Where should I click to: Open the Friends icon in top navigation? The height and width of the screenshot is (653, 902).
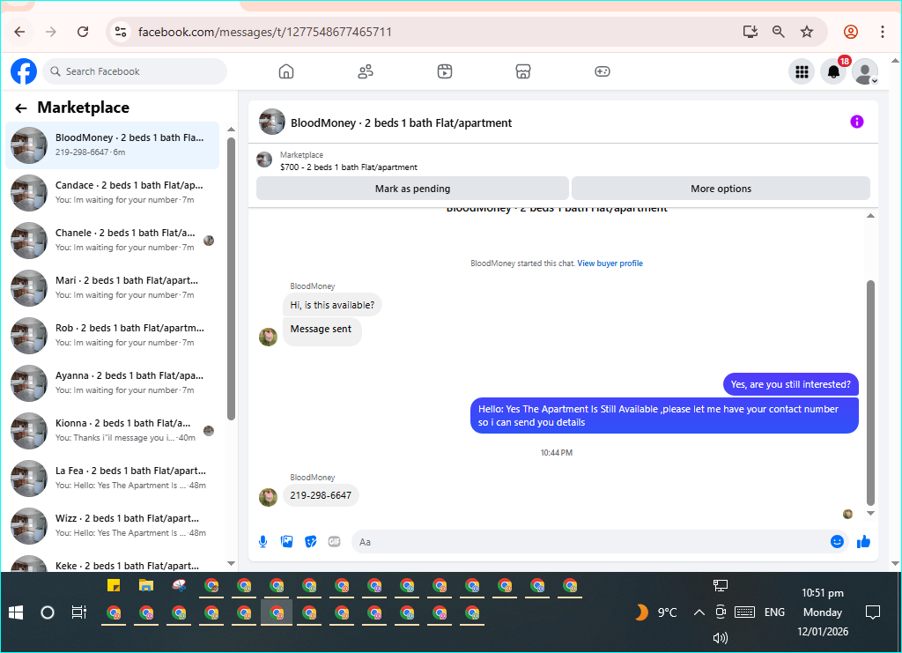pyautogui.click(x=366, y=71)
